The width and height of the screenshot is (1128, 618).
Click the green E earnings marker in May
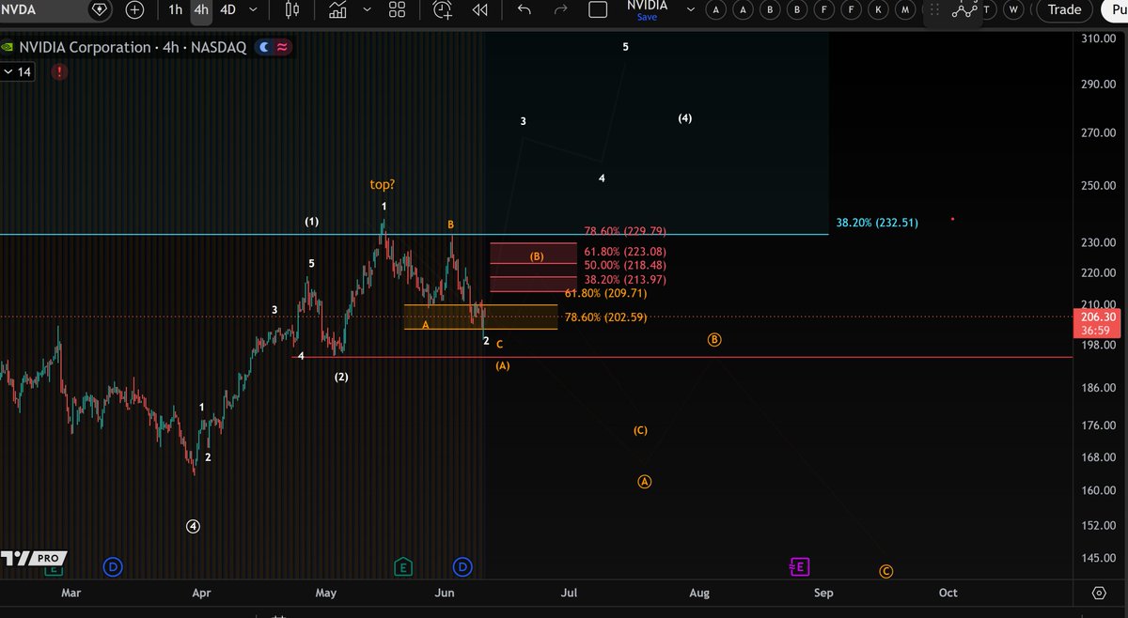point(402,566)
